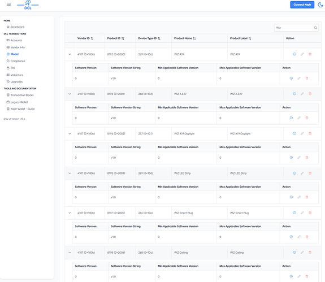Viewport: 325px width, 282px height.
Task: Collapse the WiZ A19 Daylight row
Action: (x=70, y=133)
